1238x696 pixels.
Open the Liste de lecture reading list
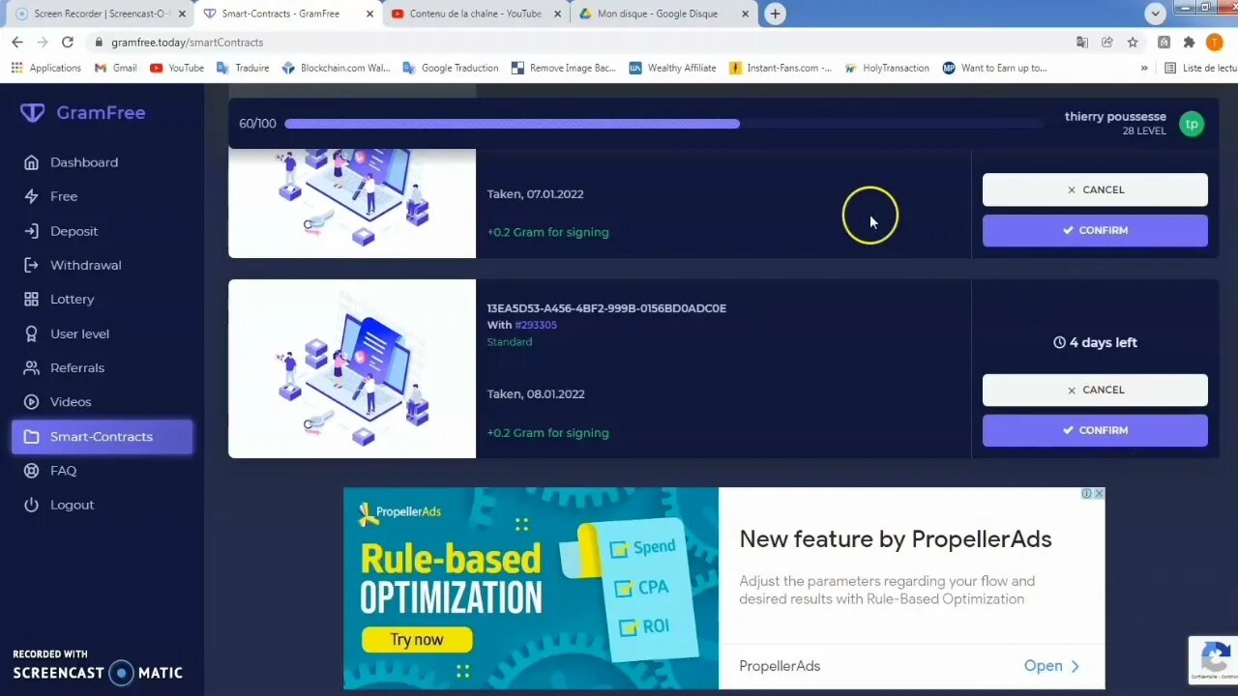point(1200,68)
